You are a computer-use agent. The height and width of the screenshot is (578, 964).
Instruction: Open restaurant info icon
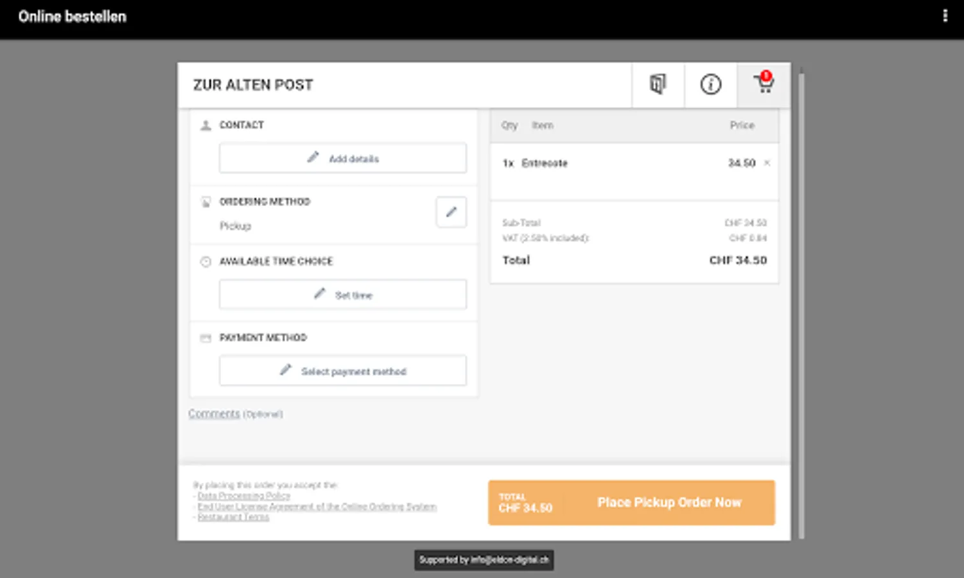tap(710, 84)
